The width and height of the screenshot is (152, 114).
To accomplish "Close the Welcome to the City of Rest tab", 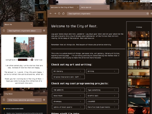I will coord(78,7).
